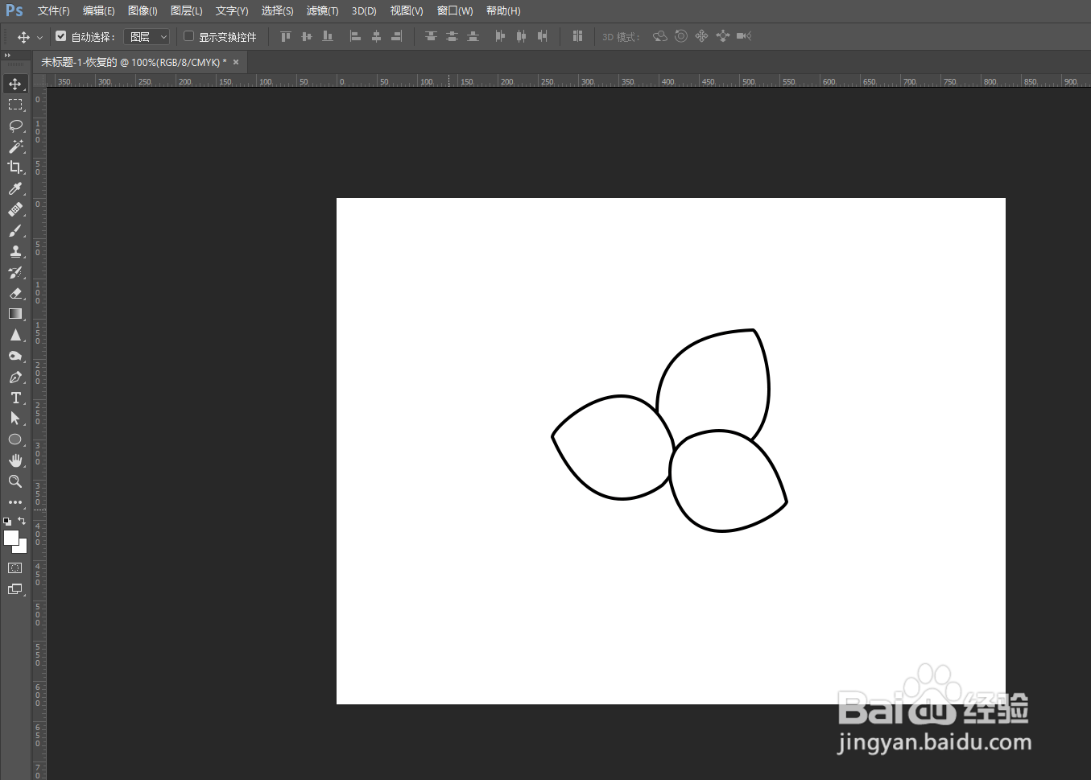Screen dimensions: 1091x780
Task: Select the Zoom tool
Action: click(15, 481)
